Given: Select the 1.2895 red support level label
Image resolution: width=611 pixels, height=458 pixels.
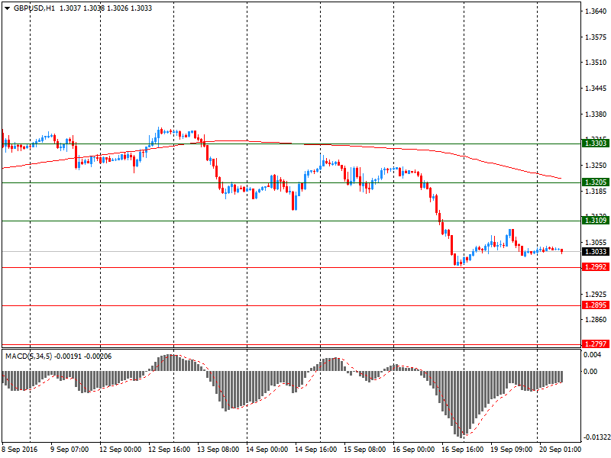Looking at the screenshot, I should pyautogui.click(x=596, y=305).
